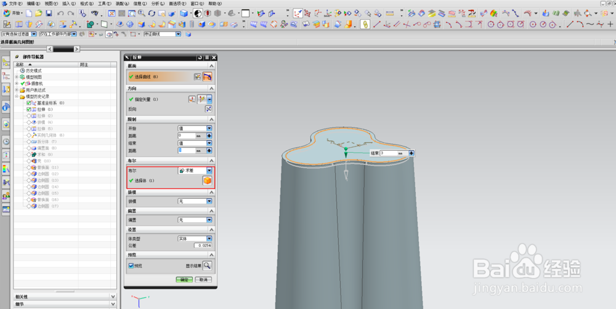The height and width of the screenshot is (309, 616).
Task: Toggle the Offset Face (8) feature diamond
Action: 29,148
